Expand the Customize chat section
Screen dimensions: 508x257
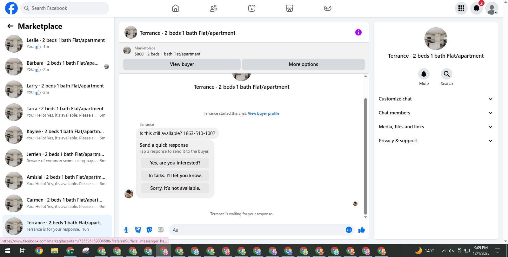(436, 99)
